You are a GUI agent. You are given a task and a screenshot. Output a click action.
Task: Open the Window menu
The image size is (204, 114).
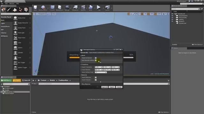point(12,3)
